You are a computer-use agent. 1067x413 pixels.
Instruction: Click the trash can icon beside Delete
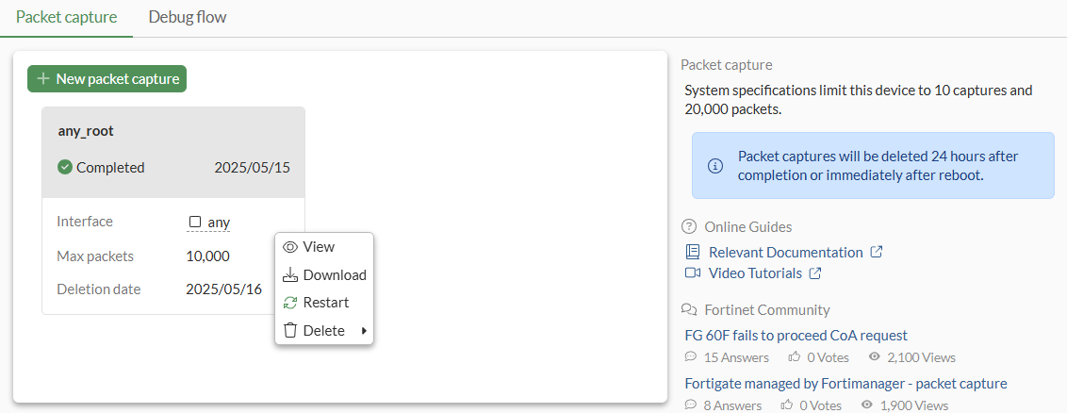point(290,331)
